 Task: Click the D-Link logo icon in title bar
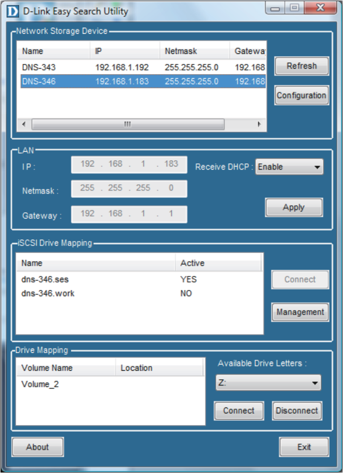pyautogui.click(x=13, y=12)
